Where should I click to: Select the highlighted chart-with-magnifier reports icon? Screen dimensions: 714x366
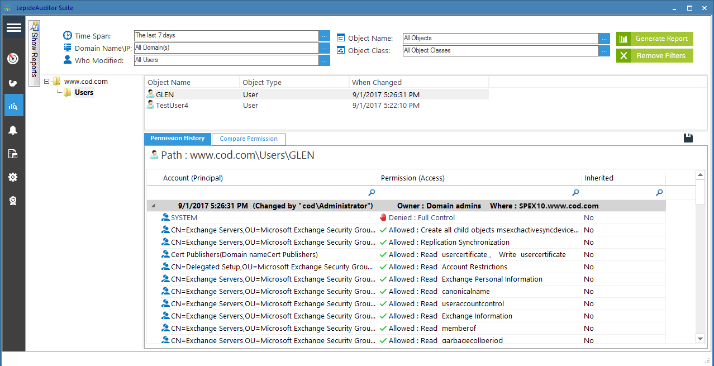tap(13, 105)
